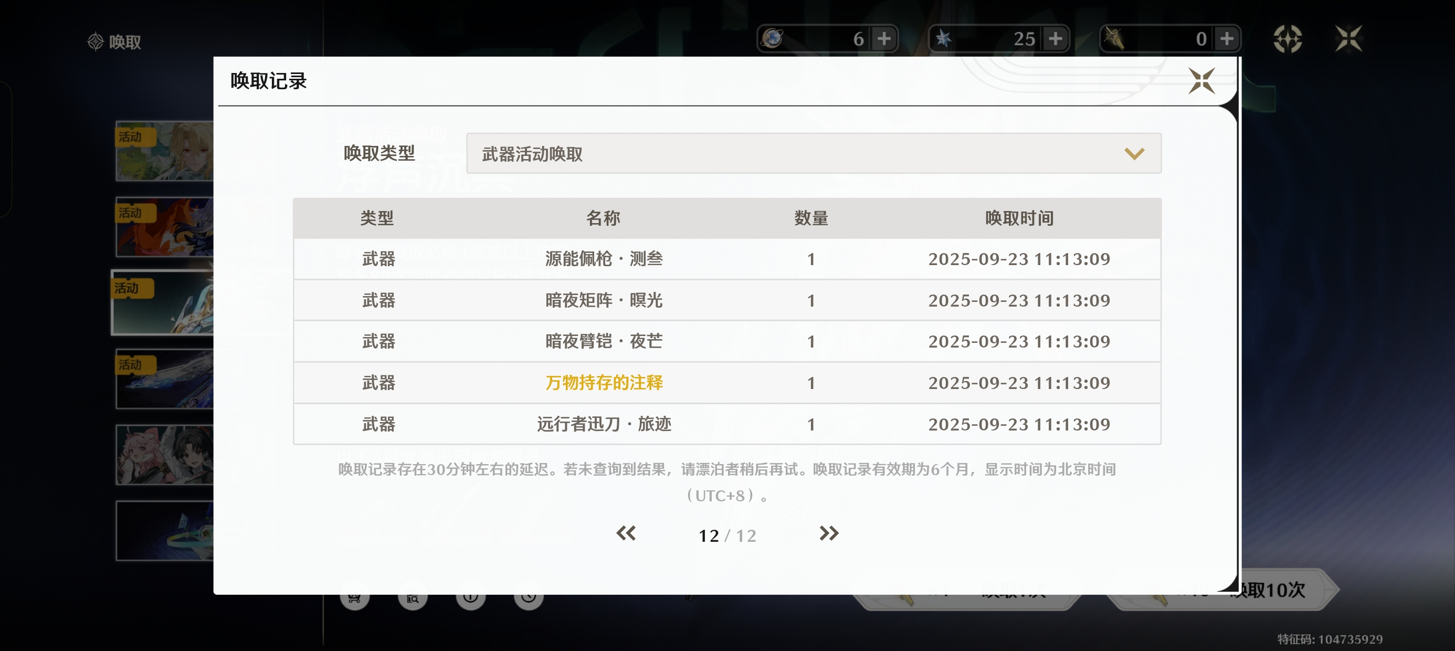
Task: Close the 唤取 screen with the top-right X
Action: [1348, 39]
